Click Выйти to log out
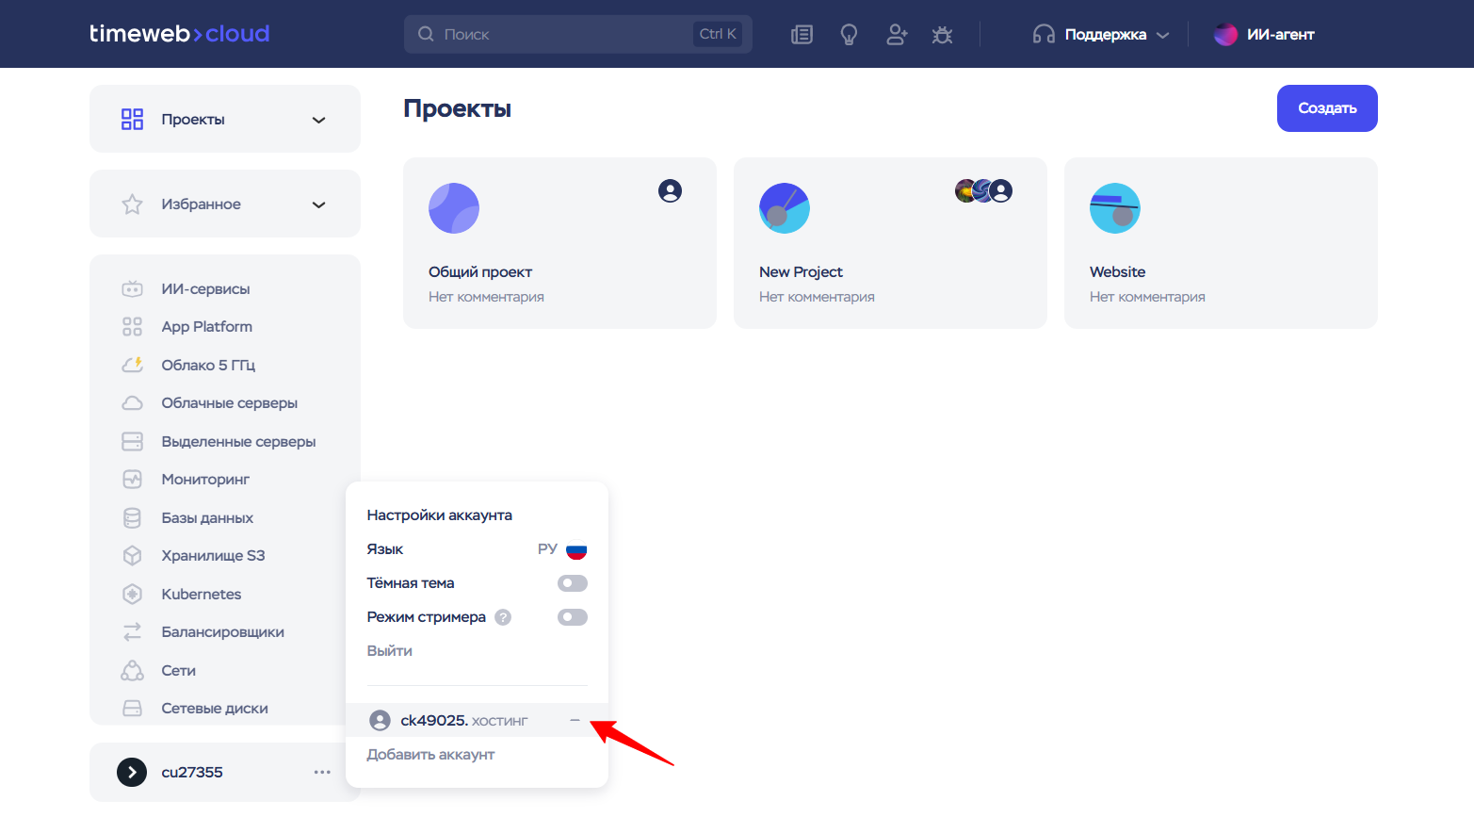1474x817 pixels. coord(390,651)
